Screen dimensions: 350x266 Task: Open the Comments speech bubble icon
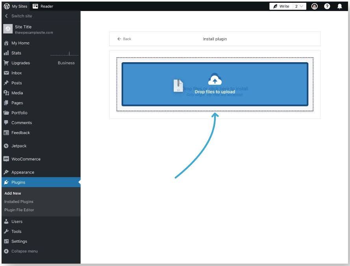(6, 123)
